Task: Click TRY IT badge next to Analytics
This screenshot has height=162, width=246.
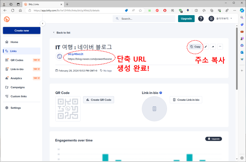Action: pyautogui.click(x=36, y=78)
